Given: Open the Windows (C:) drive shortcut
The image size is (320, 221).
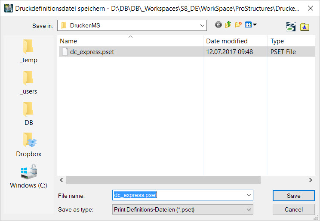Looking at the screenshot, I should (x=28, y=176).
